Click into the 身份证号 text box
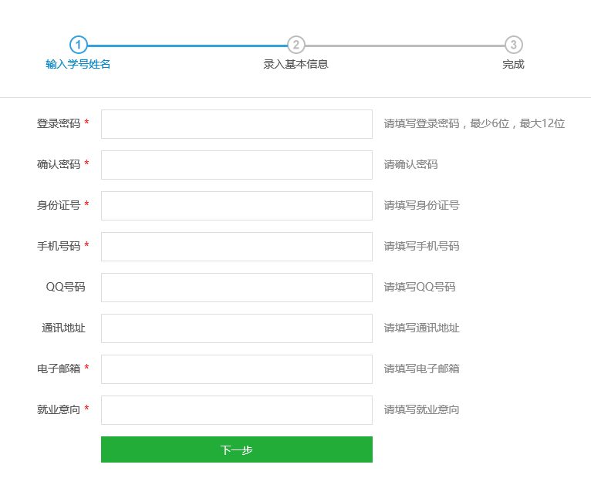Image resolution: width=591 pixels, height=478 pixels. (236, 206)
